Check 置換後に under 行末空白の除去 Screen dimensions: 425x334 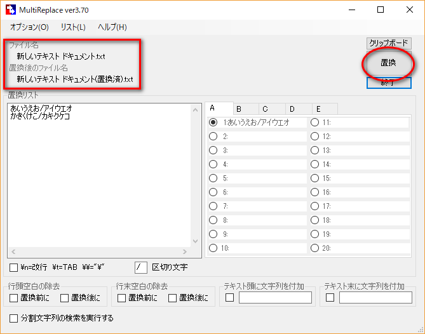(172, 298)
